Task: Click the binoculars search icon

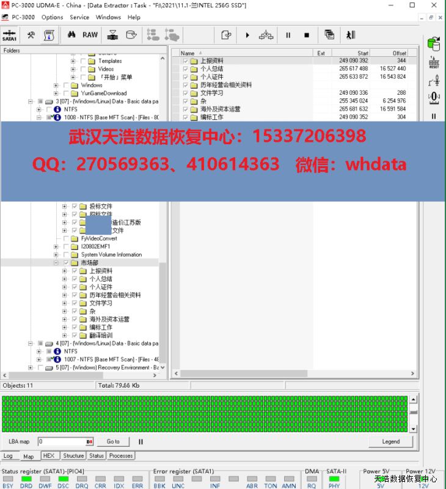Action: tap(71, 35)
